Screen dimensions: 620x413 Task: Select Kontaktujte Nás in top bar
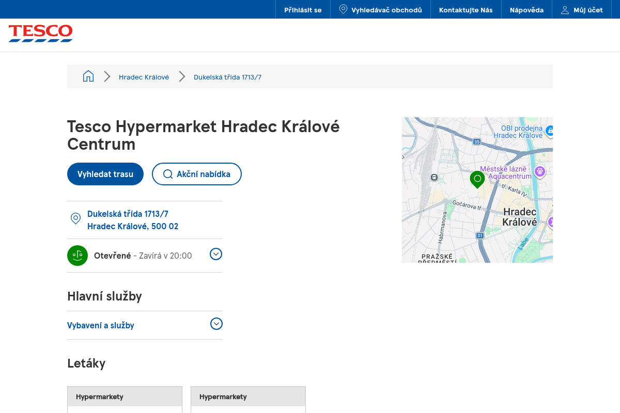pos(466,10)
